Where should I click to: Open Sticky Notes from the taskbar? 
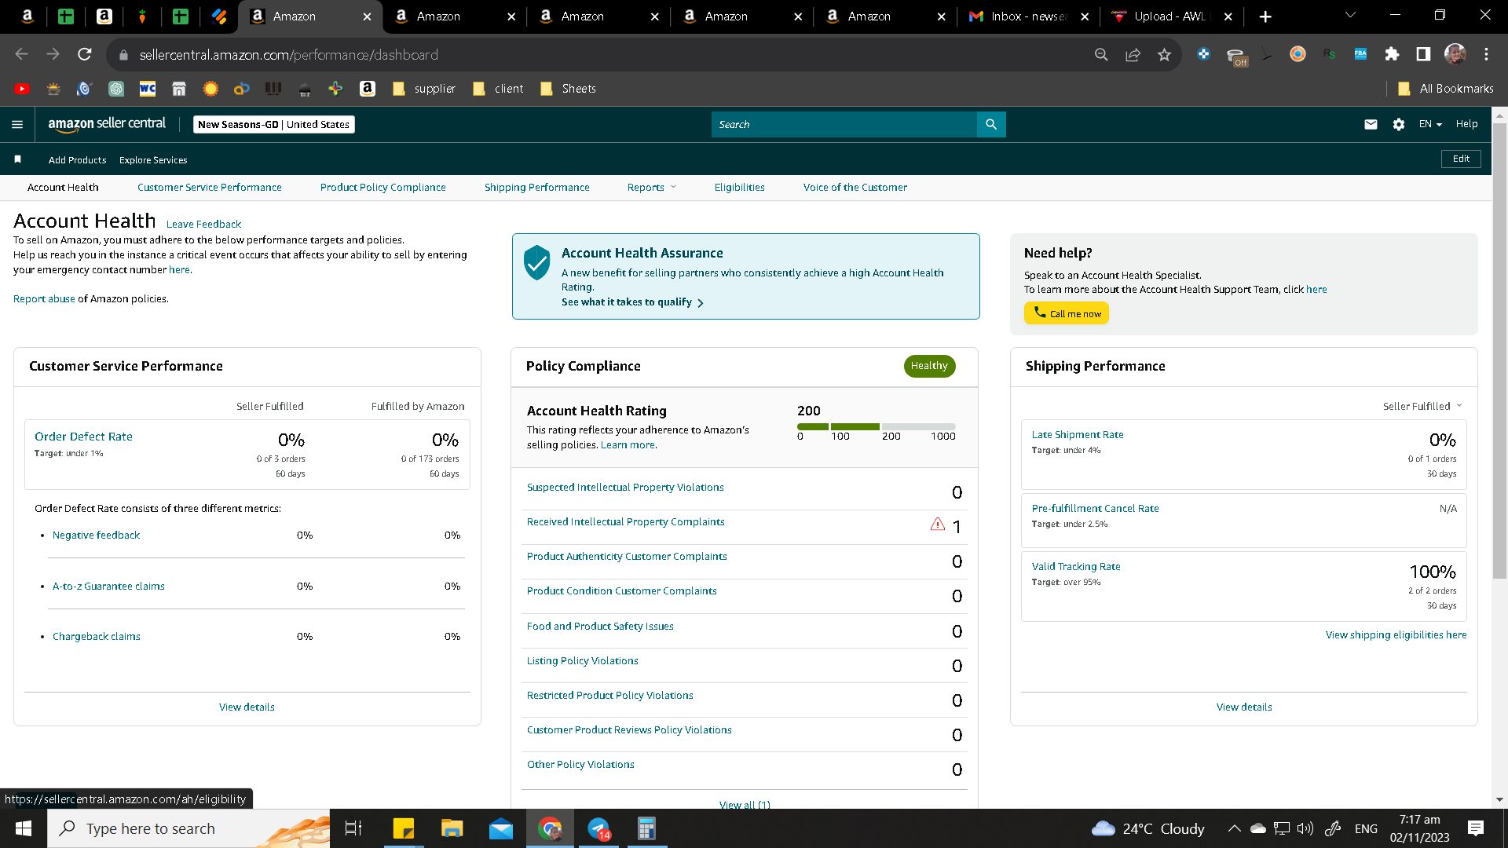click(x=403, y=828)
